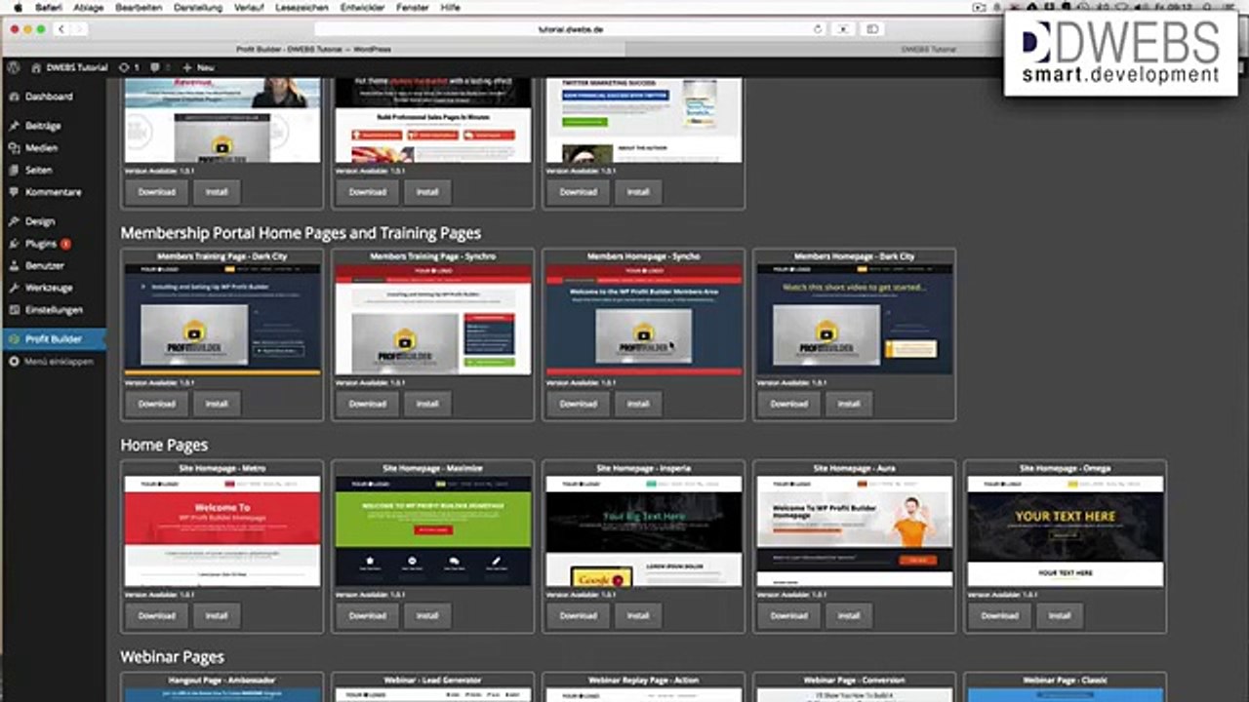Click the Design brush icon
The height and width of the screenshot is (702, 1249).
pyautogui.click(x=15, y=221)
